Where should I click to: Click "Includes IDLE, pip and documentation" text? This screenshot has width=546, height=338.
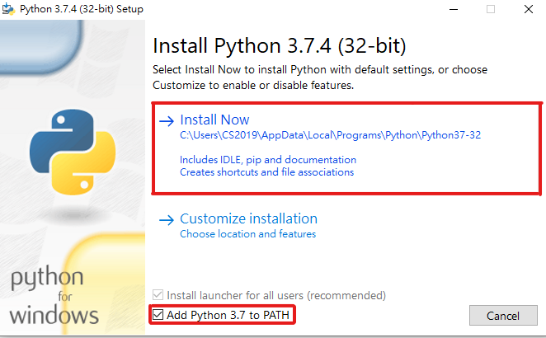pos(268,159)
